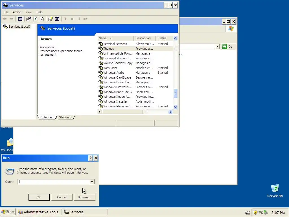Viewport: 289px width, 217px height.
Task: Click Cancel in the Run dialog
Action: click(x=62, y=197)
